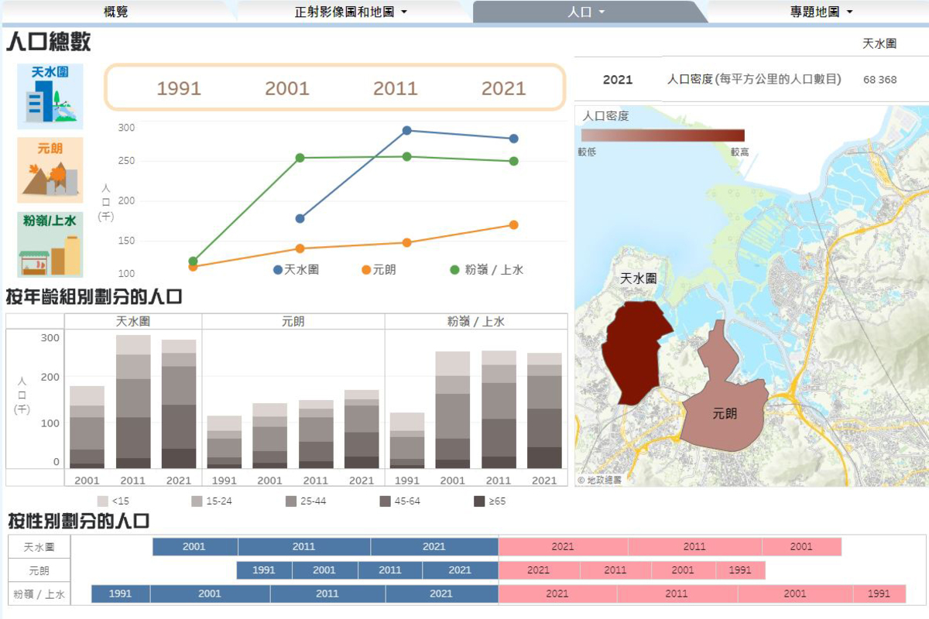
Task: Open the 專題地圖 dropdown menu
Action: pos(821,12)
